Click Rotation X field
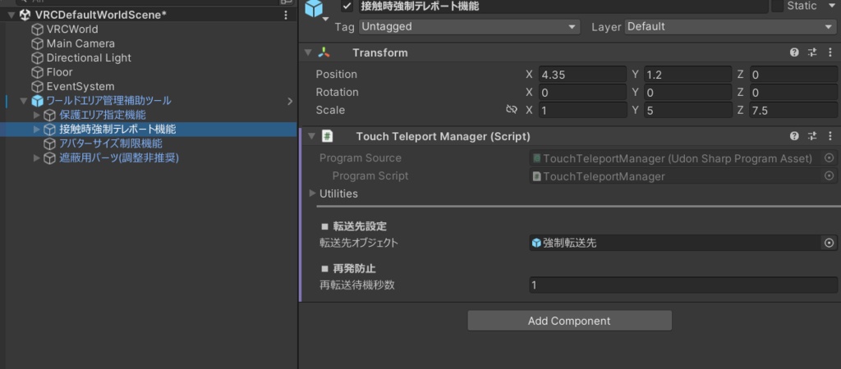The height and width of the screenshot is (369, 841). [x=582, y=92]
